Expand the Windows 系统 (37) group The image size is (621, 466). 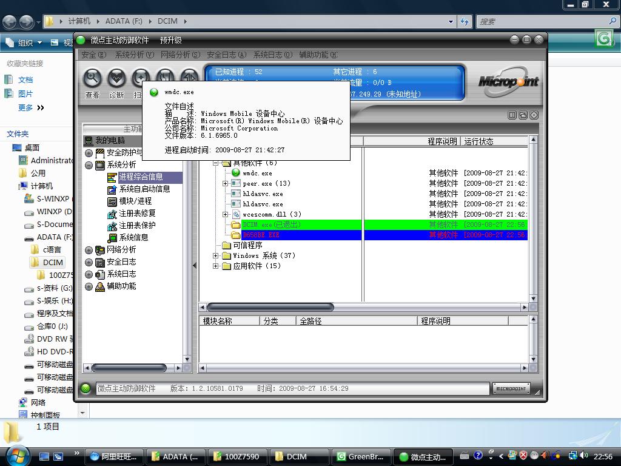point(215,255)
